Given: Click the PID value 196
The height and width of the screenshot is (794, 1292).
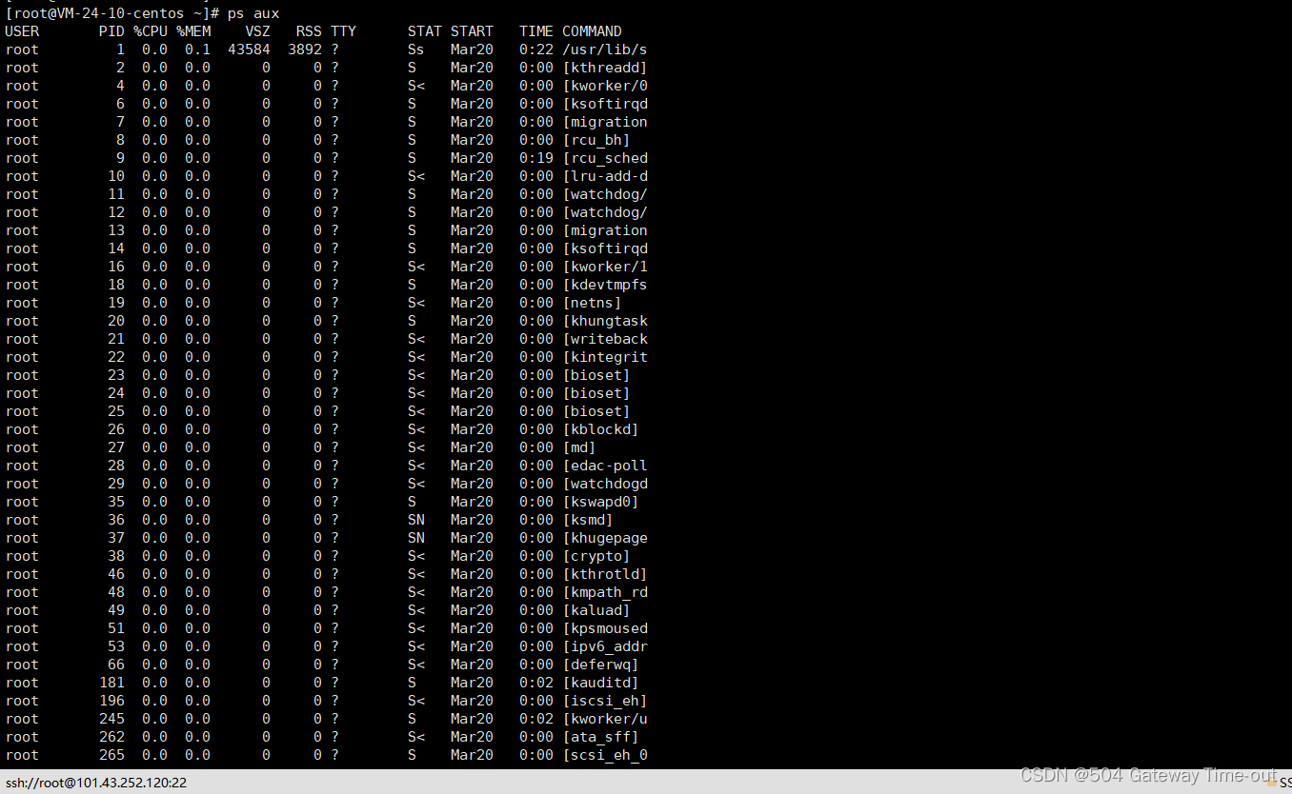Looking at the screenshot, I should pyautogui.click(x=111, y=701).
